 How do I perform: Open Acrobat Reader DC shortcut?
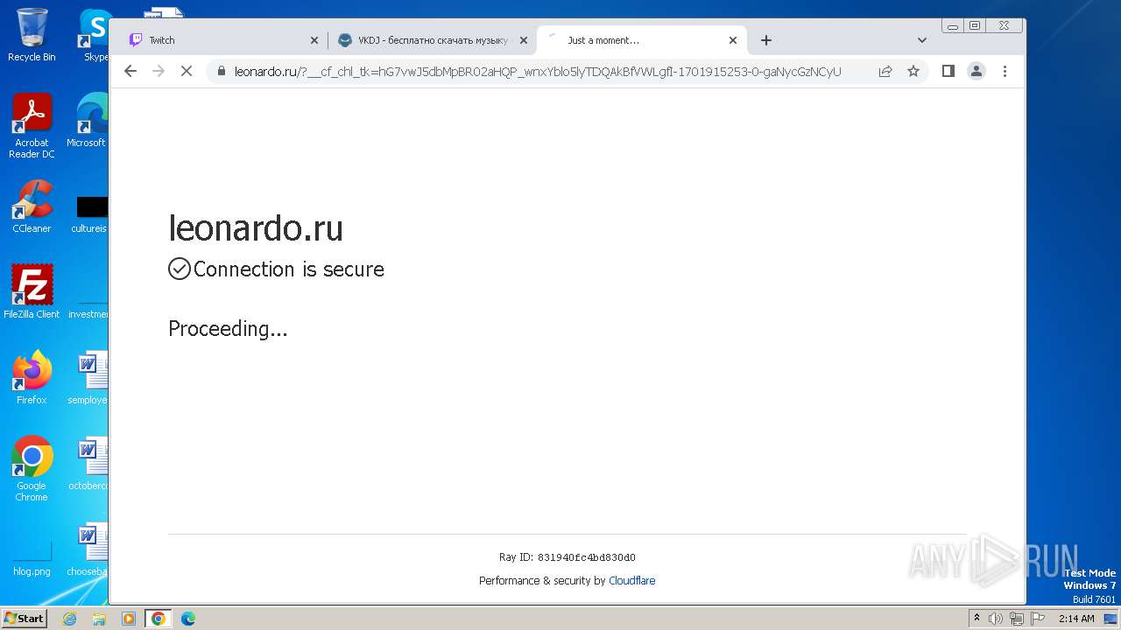click(32, 126)
